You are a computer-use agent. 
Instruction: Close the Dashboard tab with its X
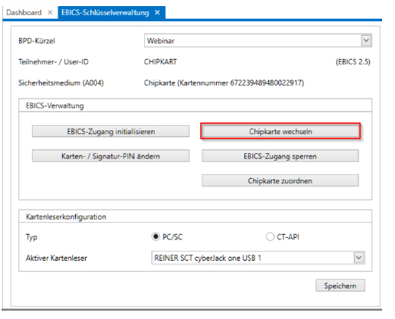[50, 12]
